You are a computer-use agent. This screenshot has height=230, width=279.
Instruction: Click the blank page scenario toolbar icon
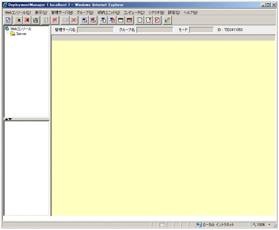click(140, 20)
